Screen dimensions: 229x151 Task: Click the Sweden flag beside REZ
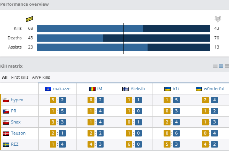pos(6,144)
